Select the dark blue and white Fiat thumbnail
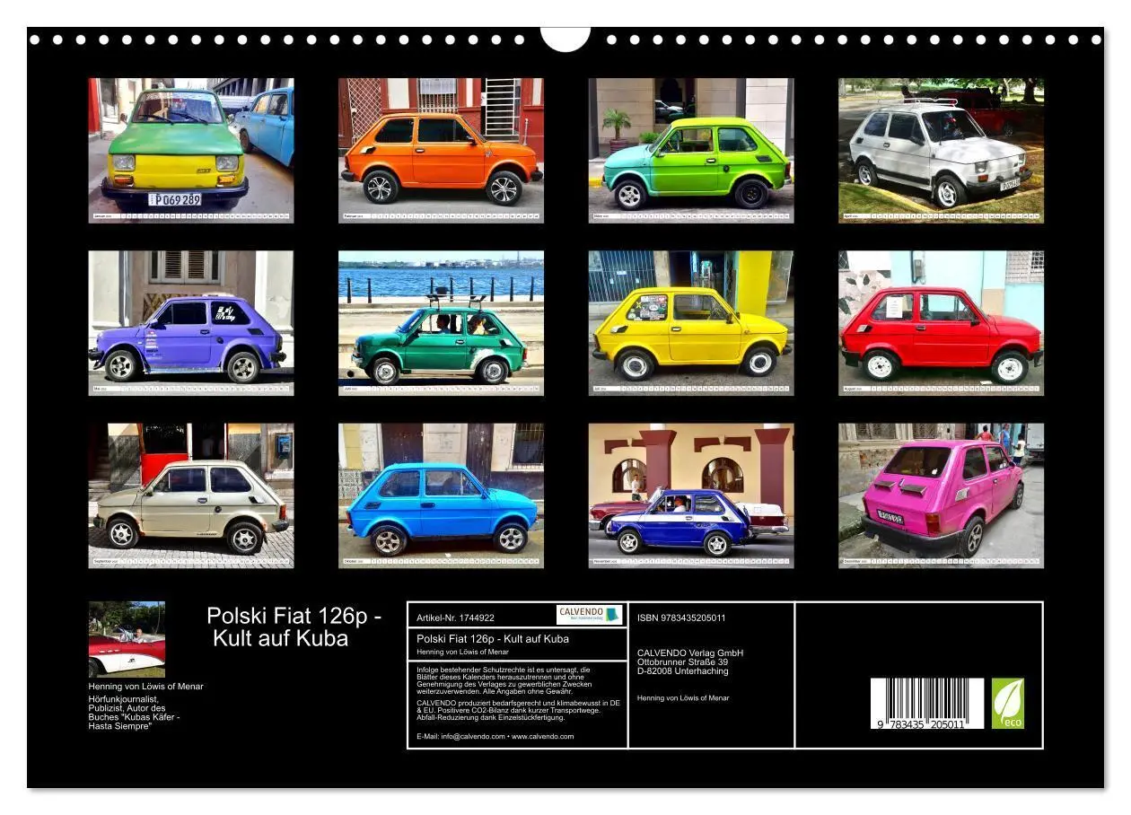Screen dimensions: 1131x815 691,495
